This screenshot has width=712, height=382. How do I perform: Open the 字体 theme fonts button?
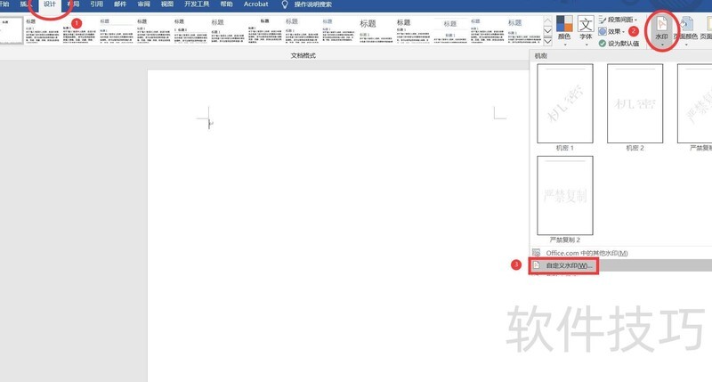586,30
